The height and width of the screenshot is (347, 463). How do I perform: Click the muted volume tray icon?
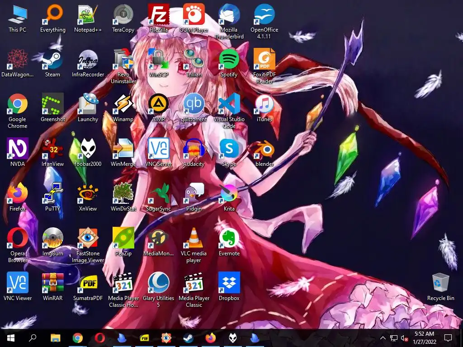404,338
